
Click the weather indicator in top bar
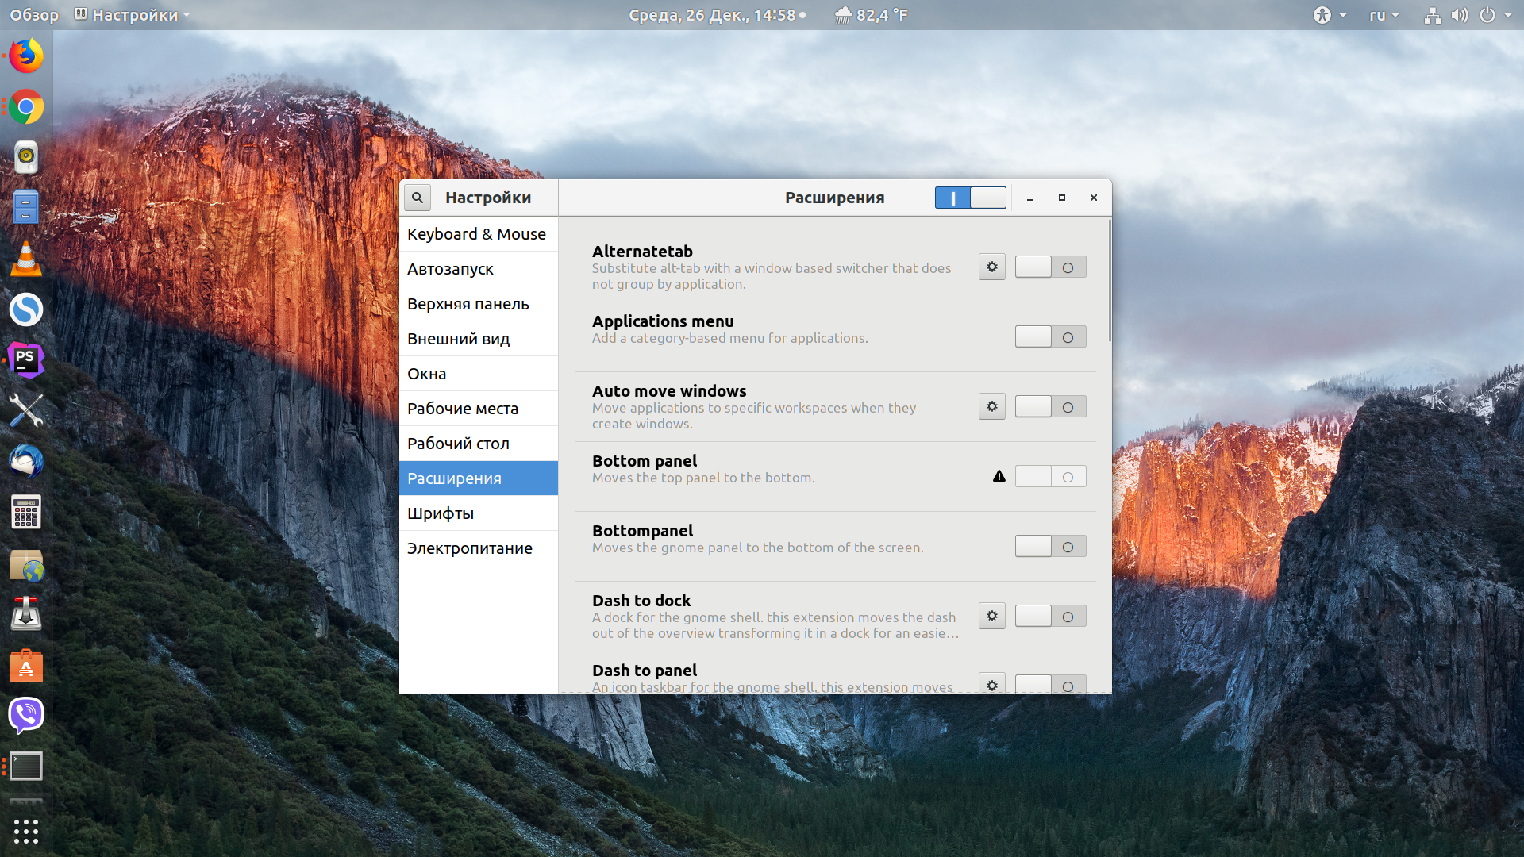coord(871,15)
